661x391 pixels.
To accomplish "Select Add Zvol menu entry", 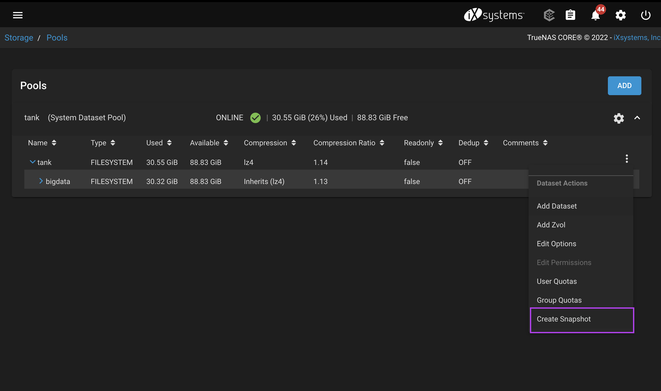I will pos(551,225).
